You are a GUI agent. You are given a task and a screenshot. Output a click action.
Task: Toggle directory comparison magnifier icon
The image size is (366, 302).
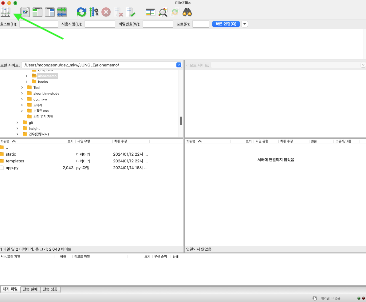[163, 12]
